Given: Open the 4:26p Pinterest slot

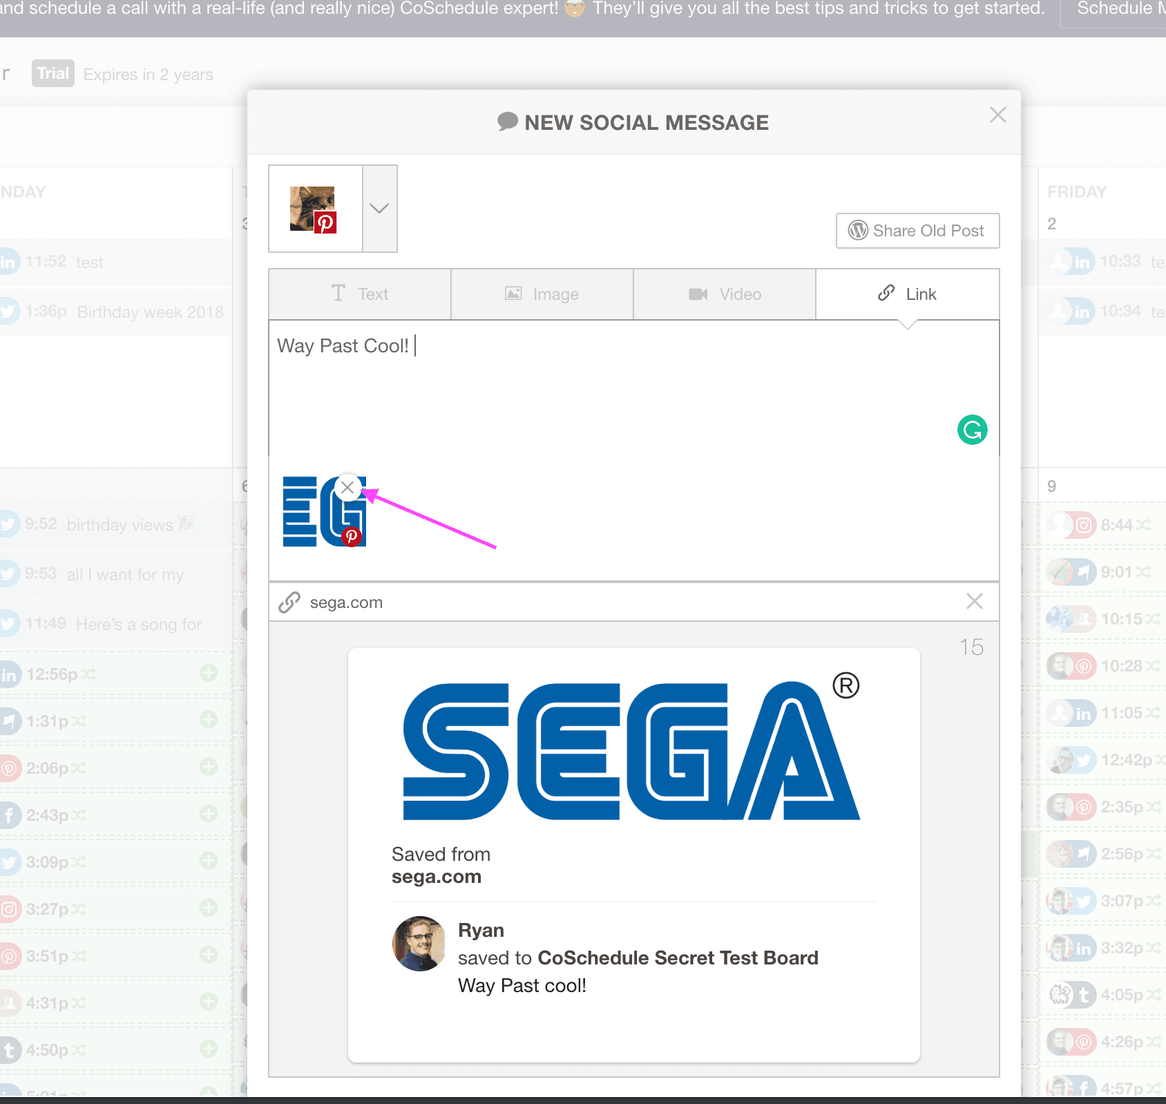Looking at the screenshot, I should coord(1102,1042).
